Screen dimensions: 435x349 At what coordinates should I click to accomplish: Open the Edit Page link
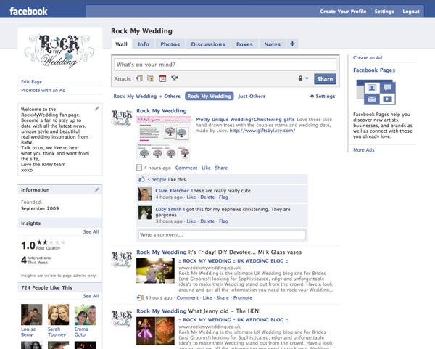32,82
